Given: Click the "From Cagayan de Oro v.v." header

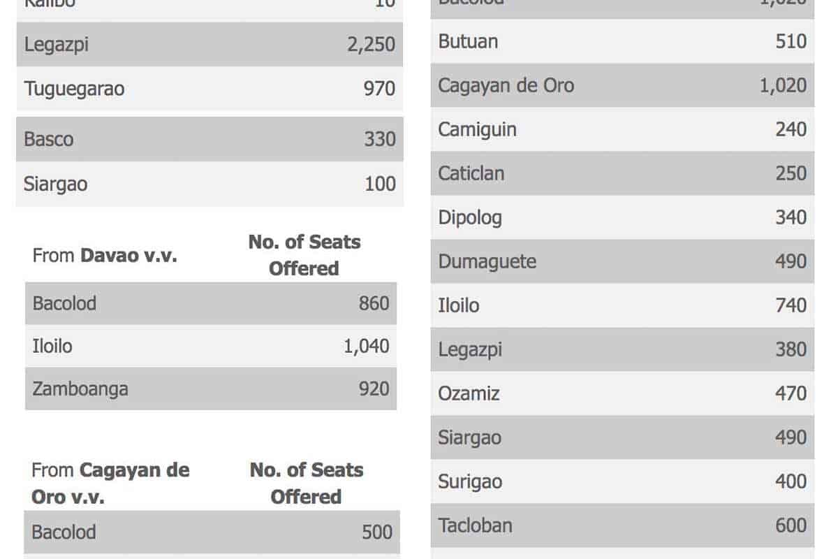Looking at the screenshot, I should pos(110,483).
